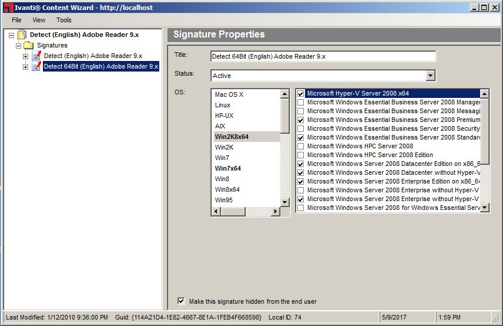Viewport: 503px width, 326px height.
Task: Open the View menu
Action: (39, 20)
